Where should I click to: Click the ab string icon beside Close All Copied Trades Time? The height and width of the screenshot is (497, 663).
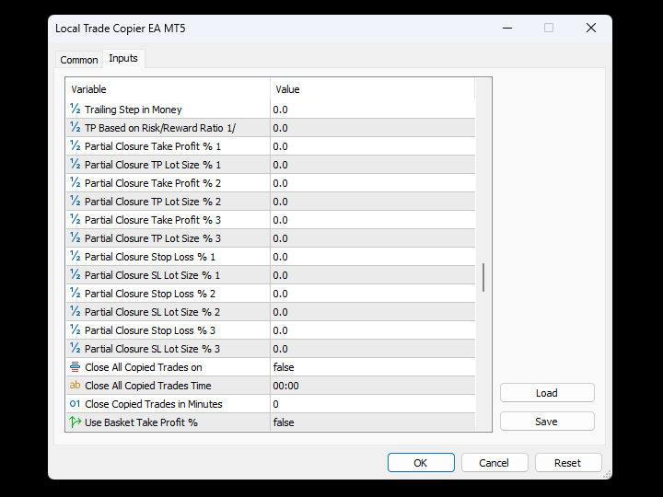click(x=75, y=385)
